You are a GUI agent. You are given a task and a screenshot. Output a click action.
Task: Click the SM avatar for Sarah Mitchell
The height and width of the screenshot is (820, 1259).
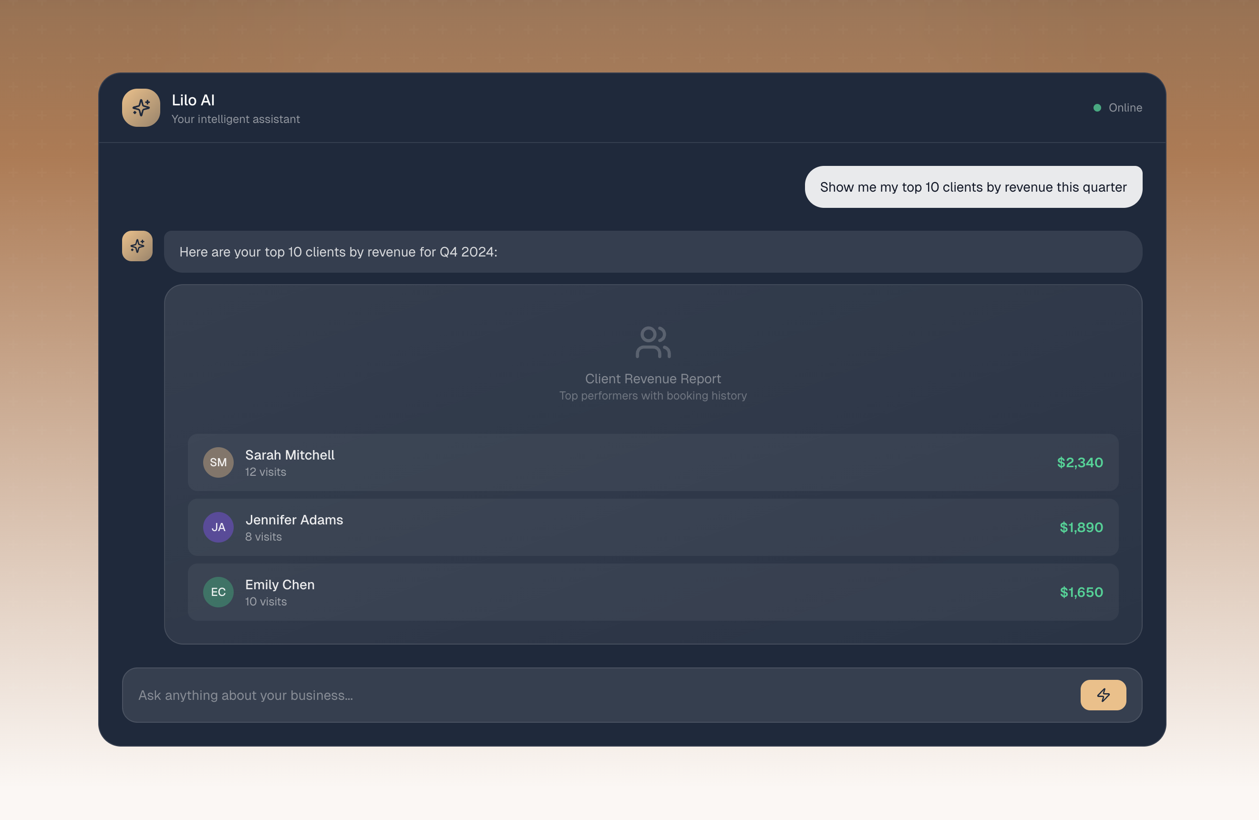coord(218,462)
